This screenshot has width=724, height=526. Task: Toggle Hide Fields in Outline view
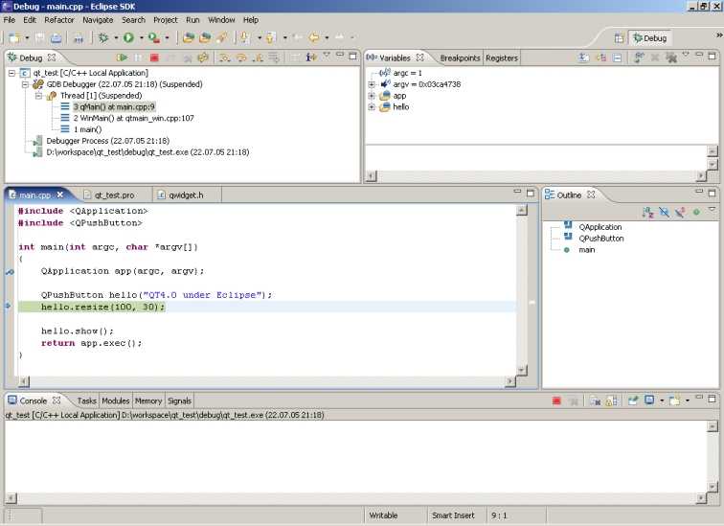pos(664,213)
